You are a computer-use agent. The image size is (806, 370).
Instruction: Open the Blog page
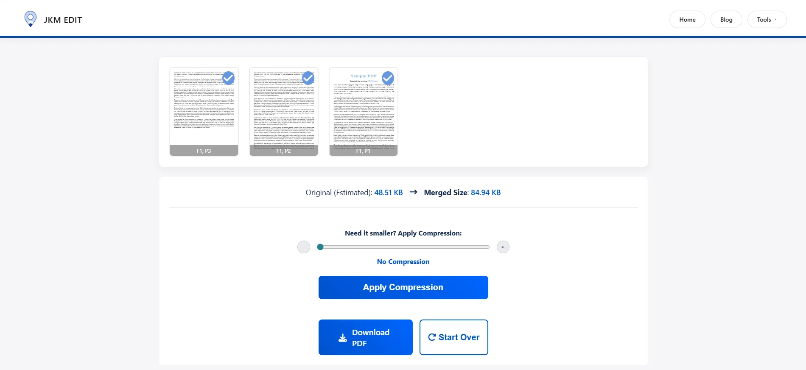(726, 20)
